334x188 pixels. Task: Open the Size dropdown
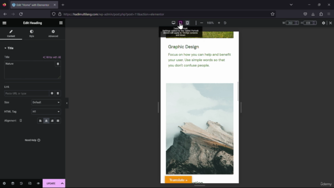(46, 102)
